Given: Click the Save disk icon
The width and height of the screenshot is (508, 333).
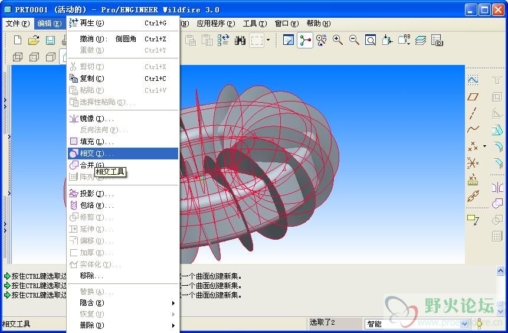Looking at the screenshot, I should pos(50,40).
